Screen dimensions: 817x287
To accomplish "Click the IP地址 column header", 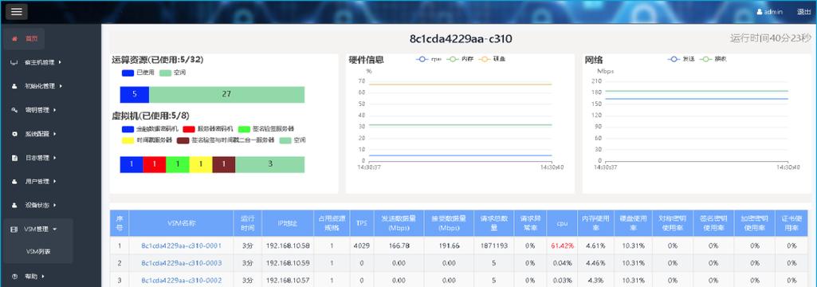I will [288, 223].
